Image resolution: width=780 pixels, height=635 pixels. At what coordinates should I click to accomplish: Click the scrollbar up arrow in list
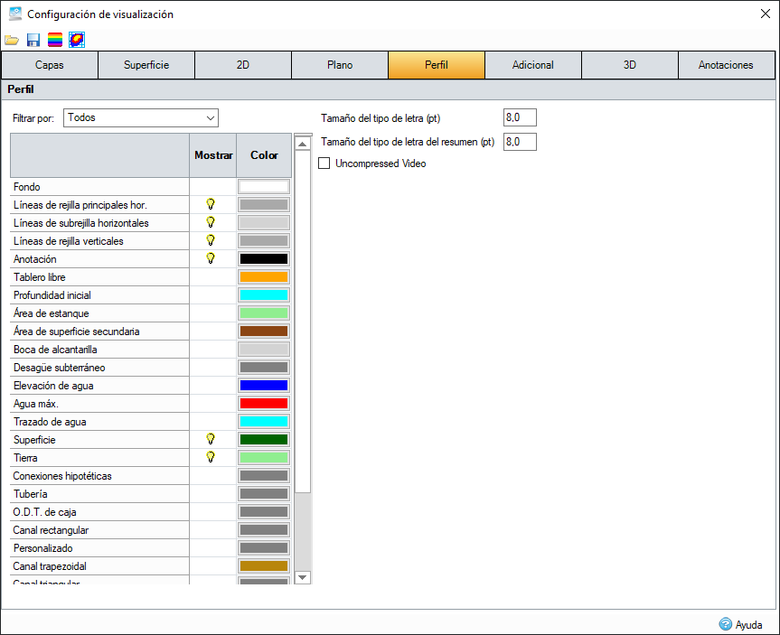[303, 144]
